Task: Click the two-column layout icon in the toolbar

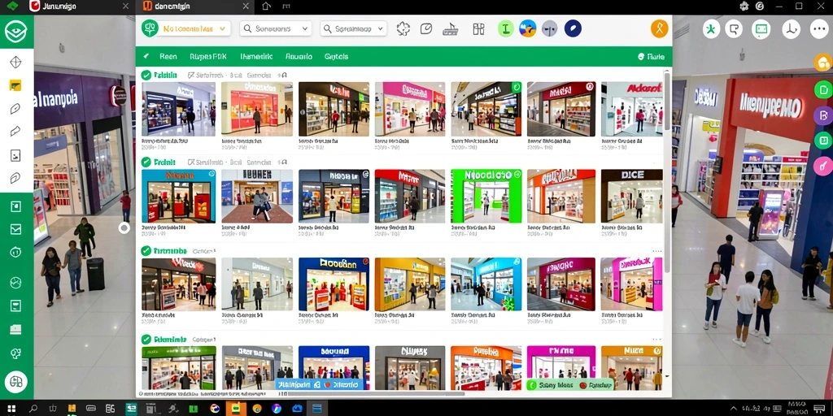Action: 478,28
